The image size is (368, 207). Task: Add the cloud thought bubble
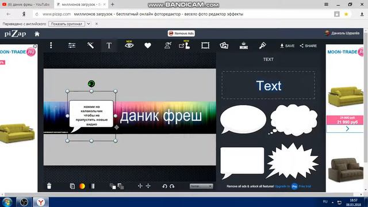coord(293,120)
